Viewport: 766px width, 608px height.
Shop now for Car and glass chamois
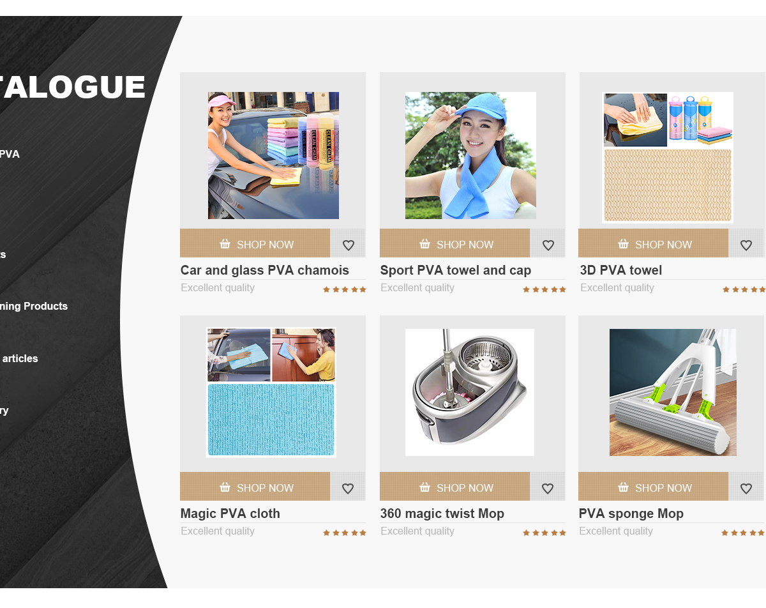[255, 243]
